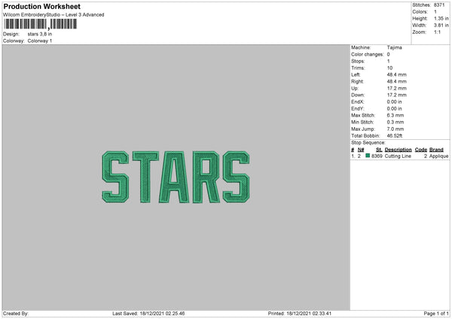Click the Min Stitch value '0.3 mm'
This screenshot has height=319, width=452.
(395, 122)
